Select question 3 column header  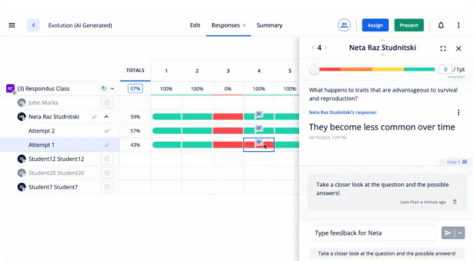[x=228, y=71]
